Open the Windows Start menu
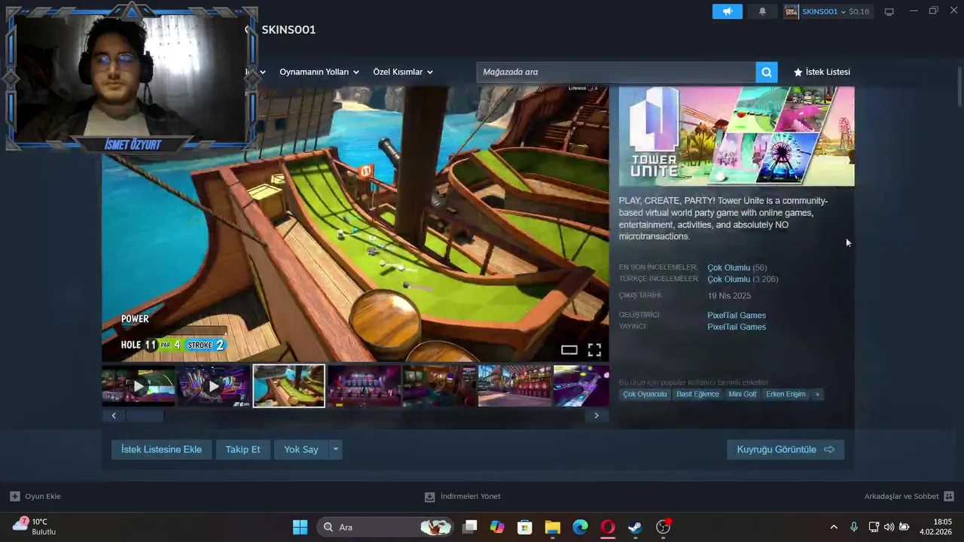 pyautogui.click(x=300, y=527)
